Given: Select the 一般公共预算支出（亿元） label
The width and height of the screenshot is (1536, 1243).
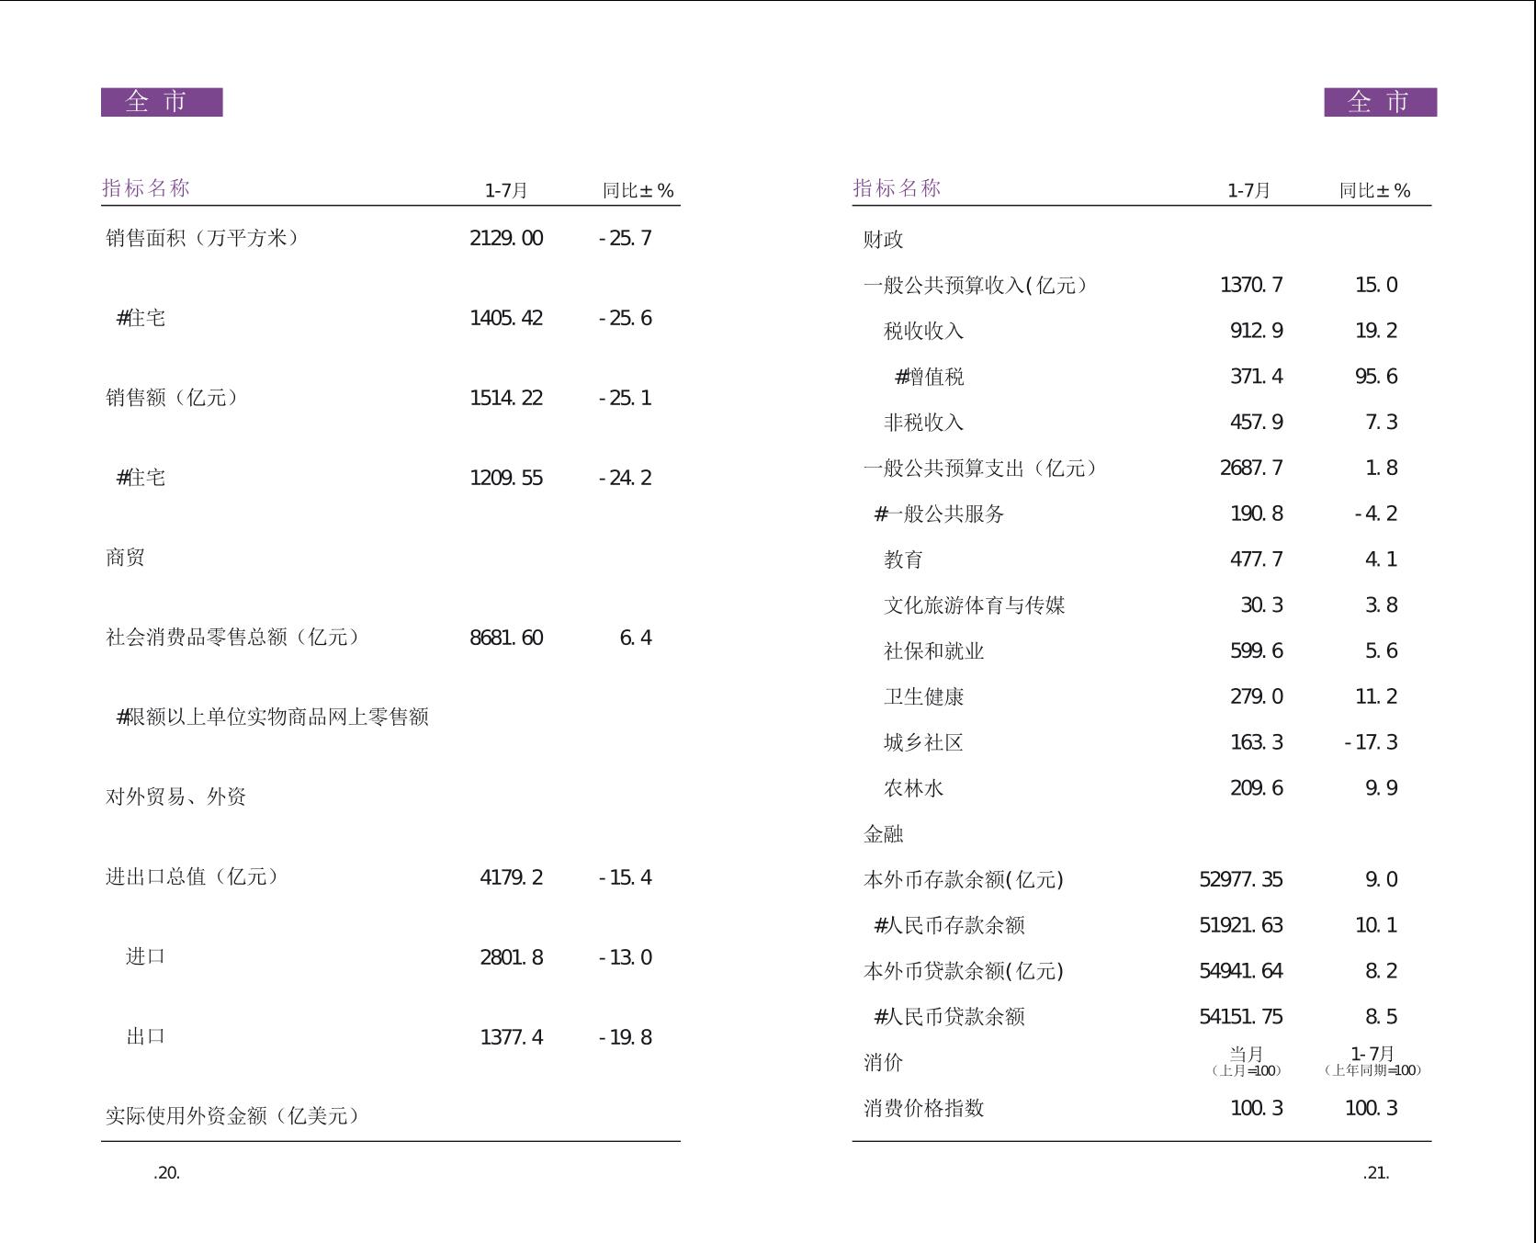Looking at the screenshot, I should (x=981, y=469).
